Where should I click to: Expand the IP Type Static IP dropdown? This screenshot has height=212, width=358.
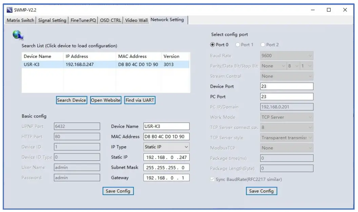(166, 147)
